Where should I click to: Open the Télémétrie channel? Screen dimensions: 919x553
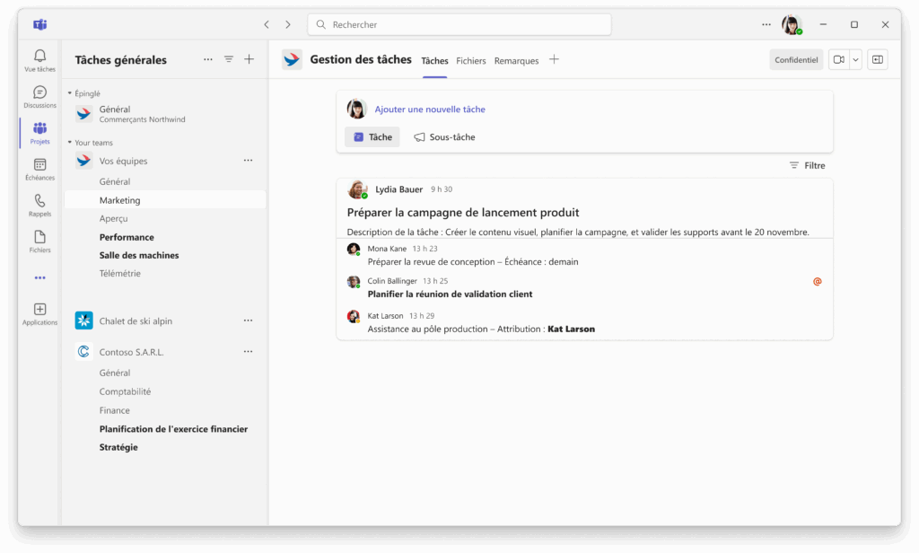pyautogui.click(x=119, y=273)
